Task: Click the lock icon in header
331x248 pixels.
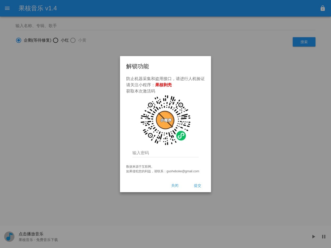Action: tap(323, 8)
